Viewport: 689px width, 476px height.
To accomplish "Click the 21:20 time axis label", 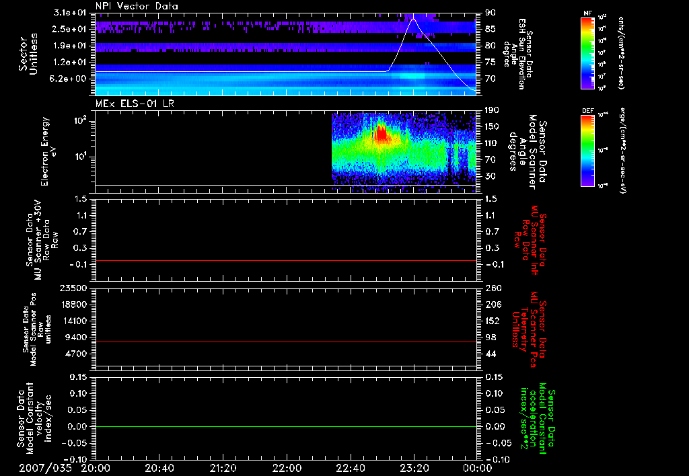I will click(223, 468).
